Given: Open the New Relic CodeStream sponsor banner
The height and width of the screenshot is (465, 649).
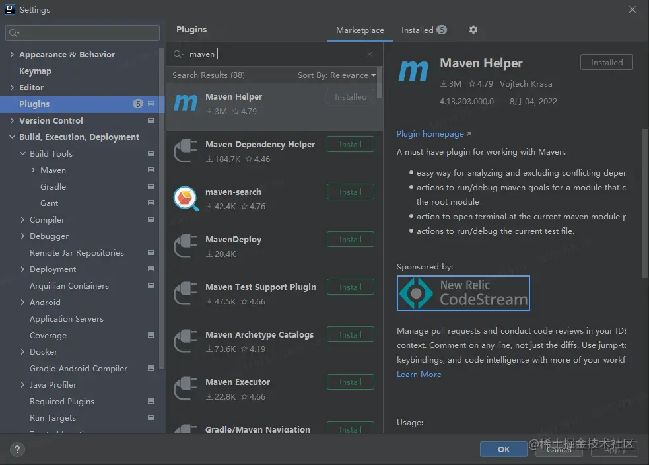Looking at the screenshot, I should point(463,293).
